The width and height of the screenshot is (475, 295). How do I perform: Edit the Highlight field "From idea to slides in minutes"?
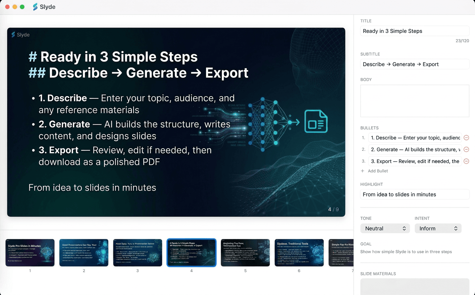pos(415,194)
